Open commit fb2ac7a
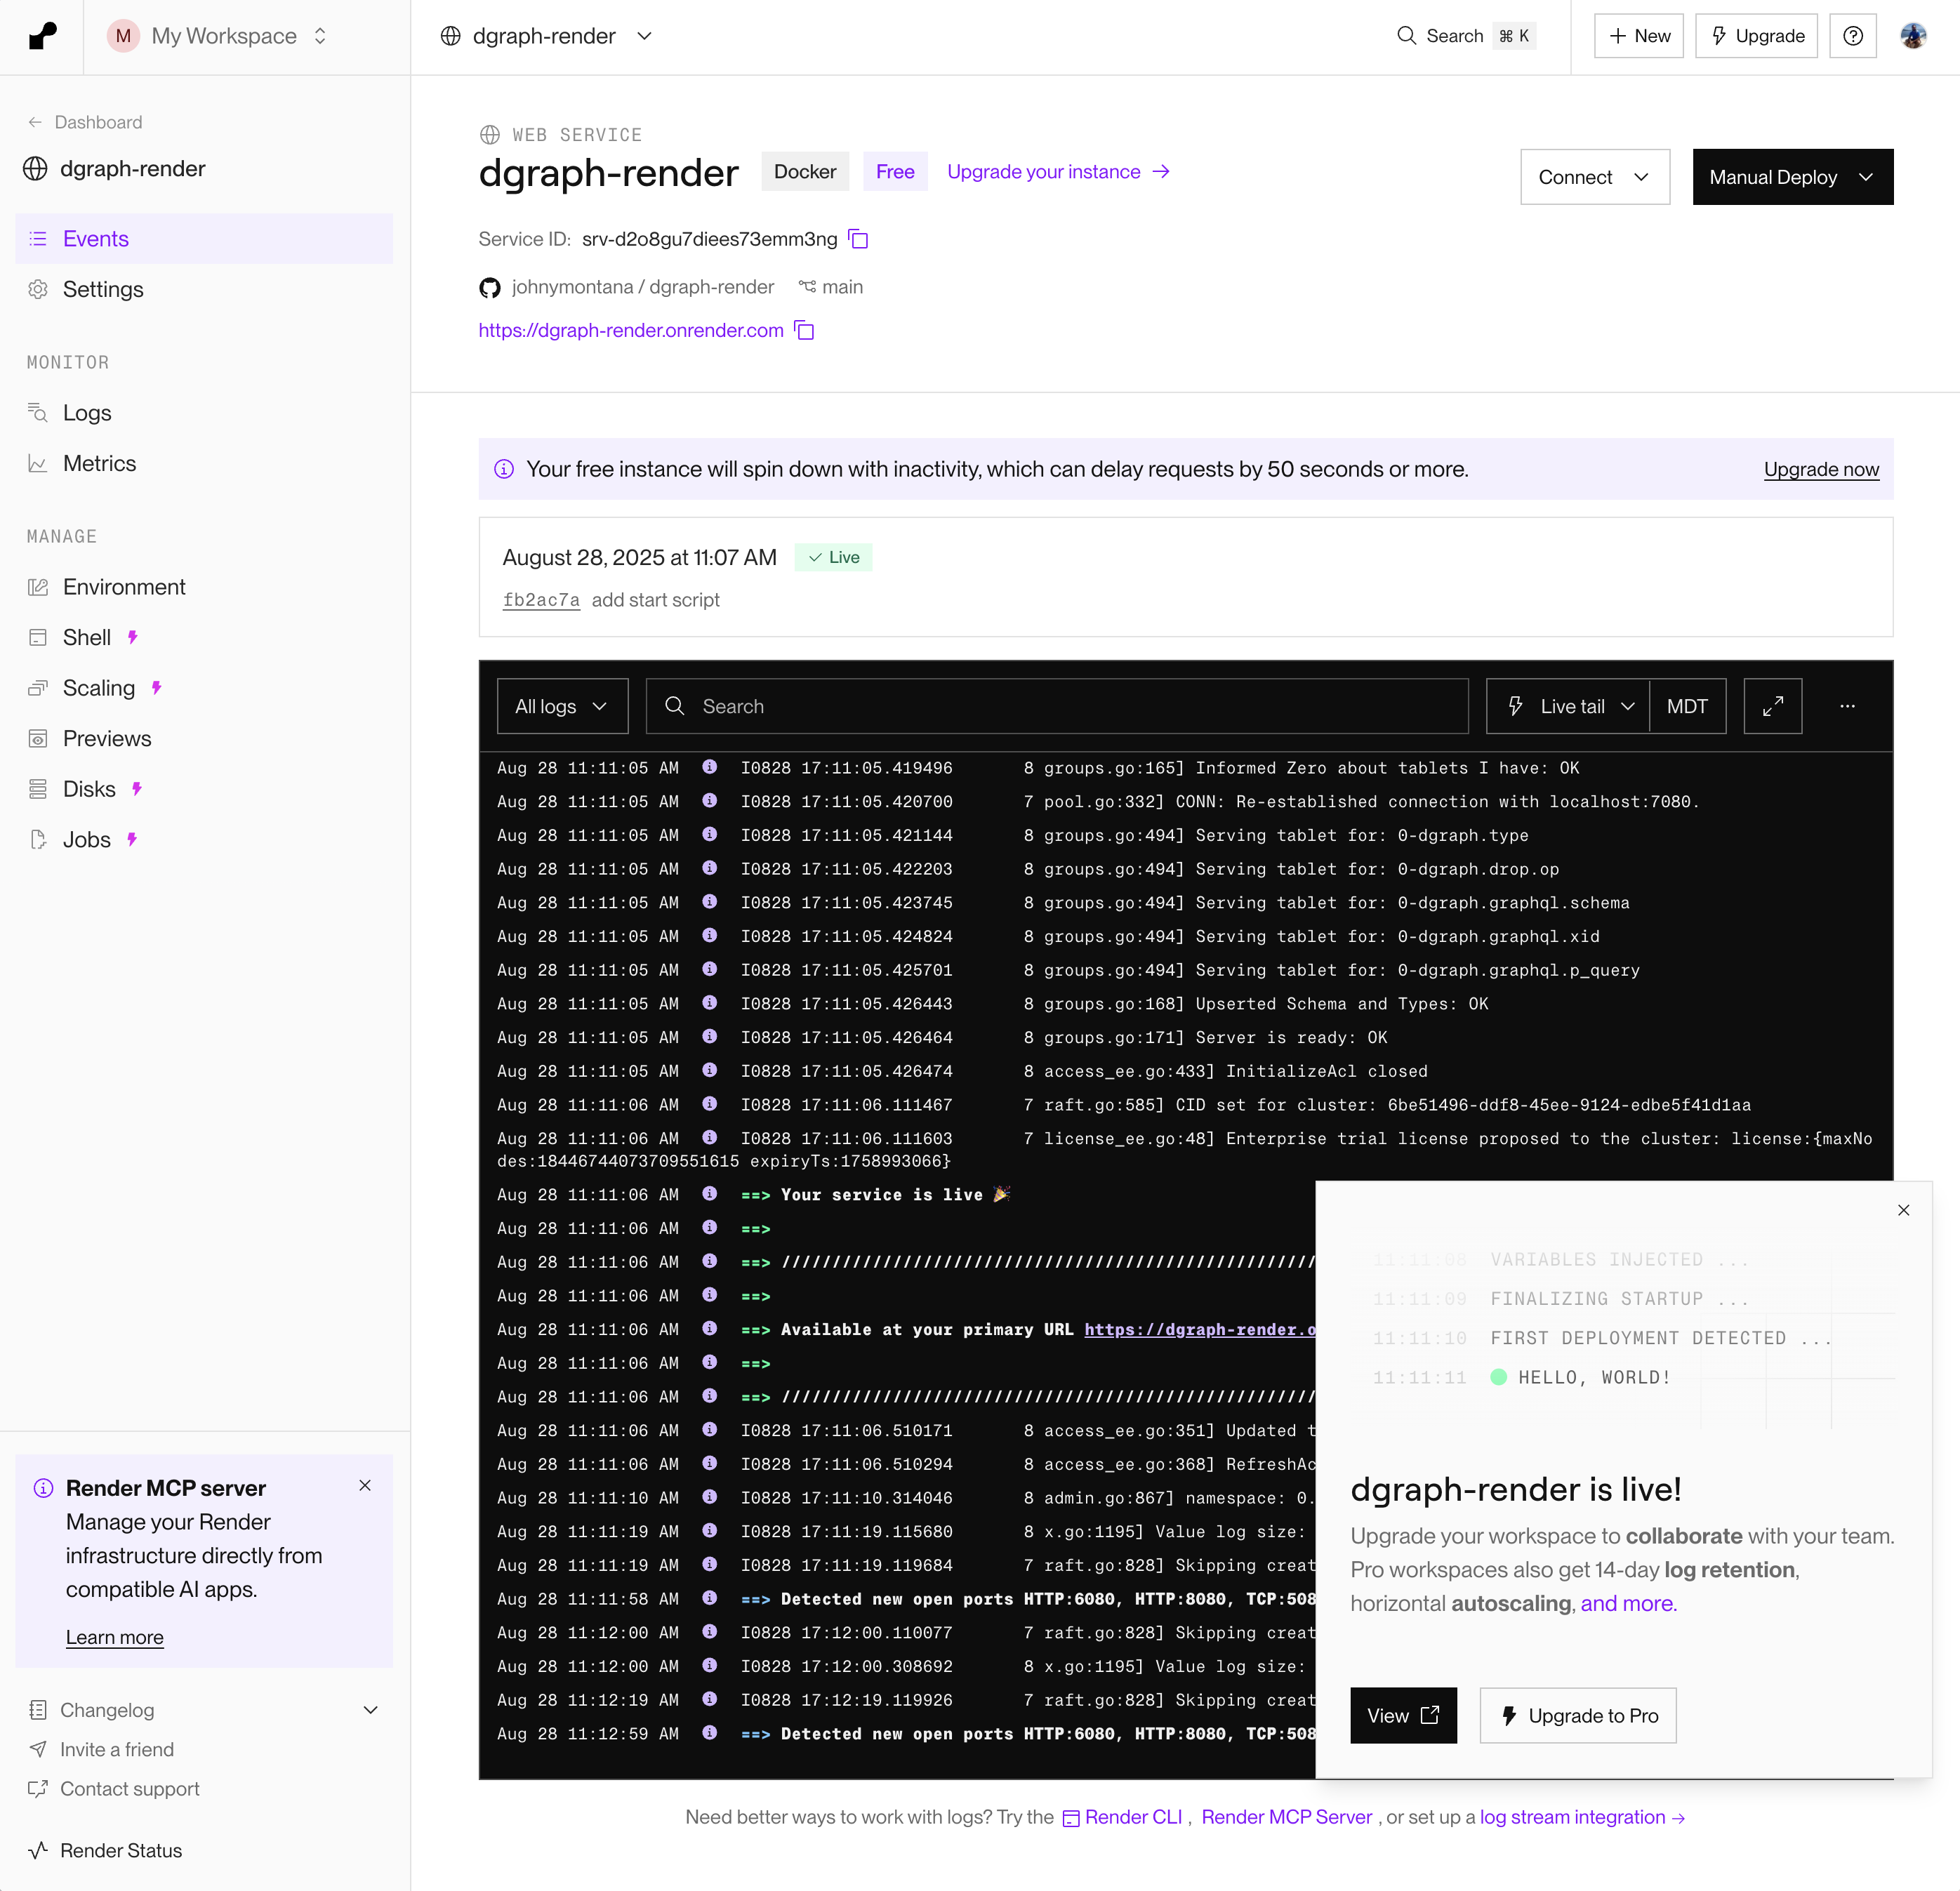 pyautogui.click(x=541, y=600)
